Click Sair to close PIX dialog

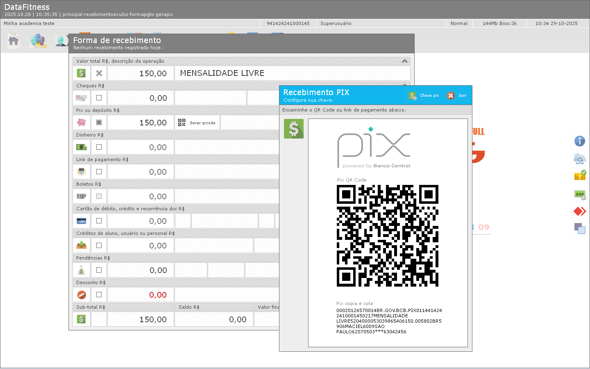[457, 96]
